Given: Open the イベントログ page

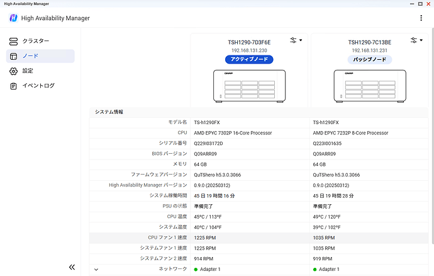Looking at the screenshot, I should click(x=38, y=86).
